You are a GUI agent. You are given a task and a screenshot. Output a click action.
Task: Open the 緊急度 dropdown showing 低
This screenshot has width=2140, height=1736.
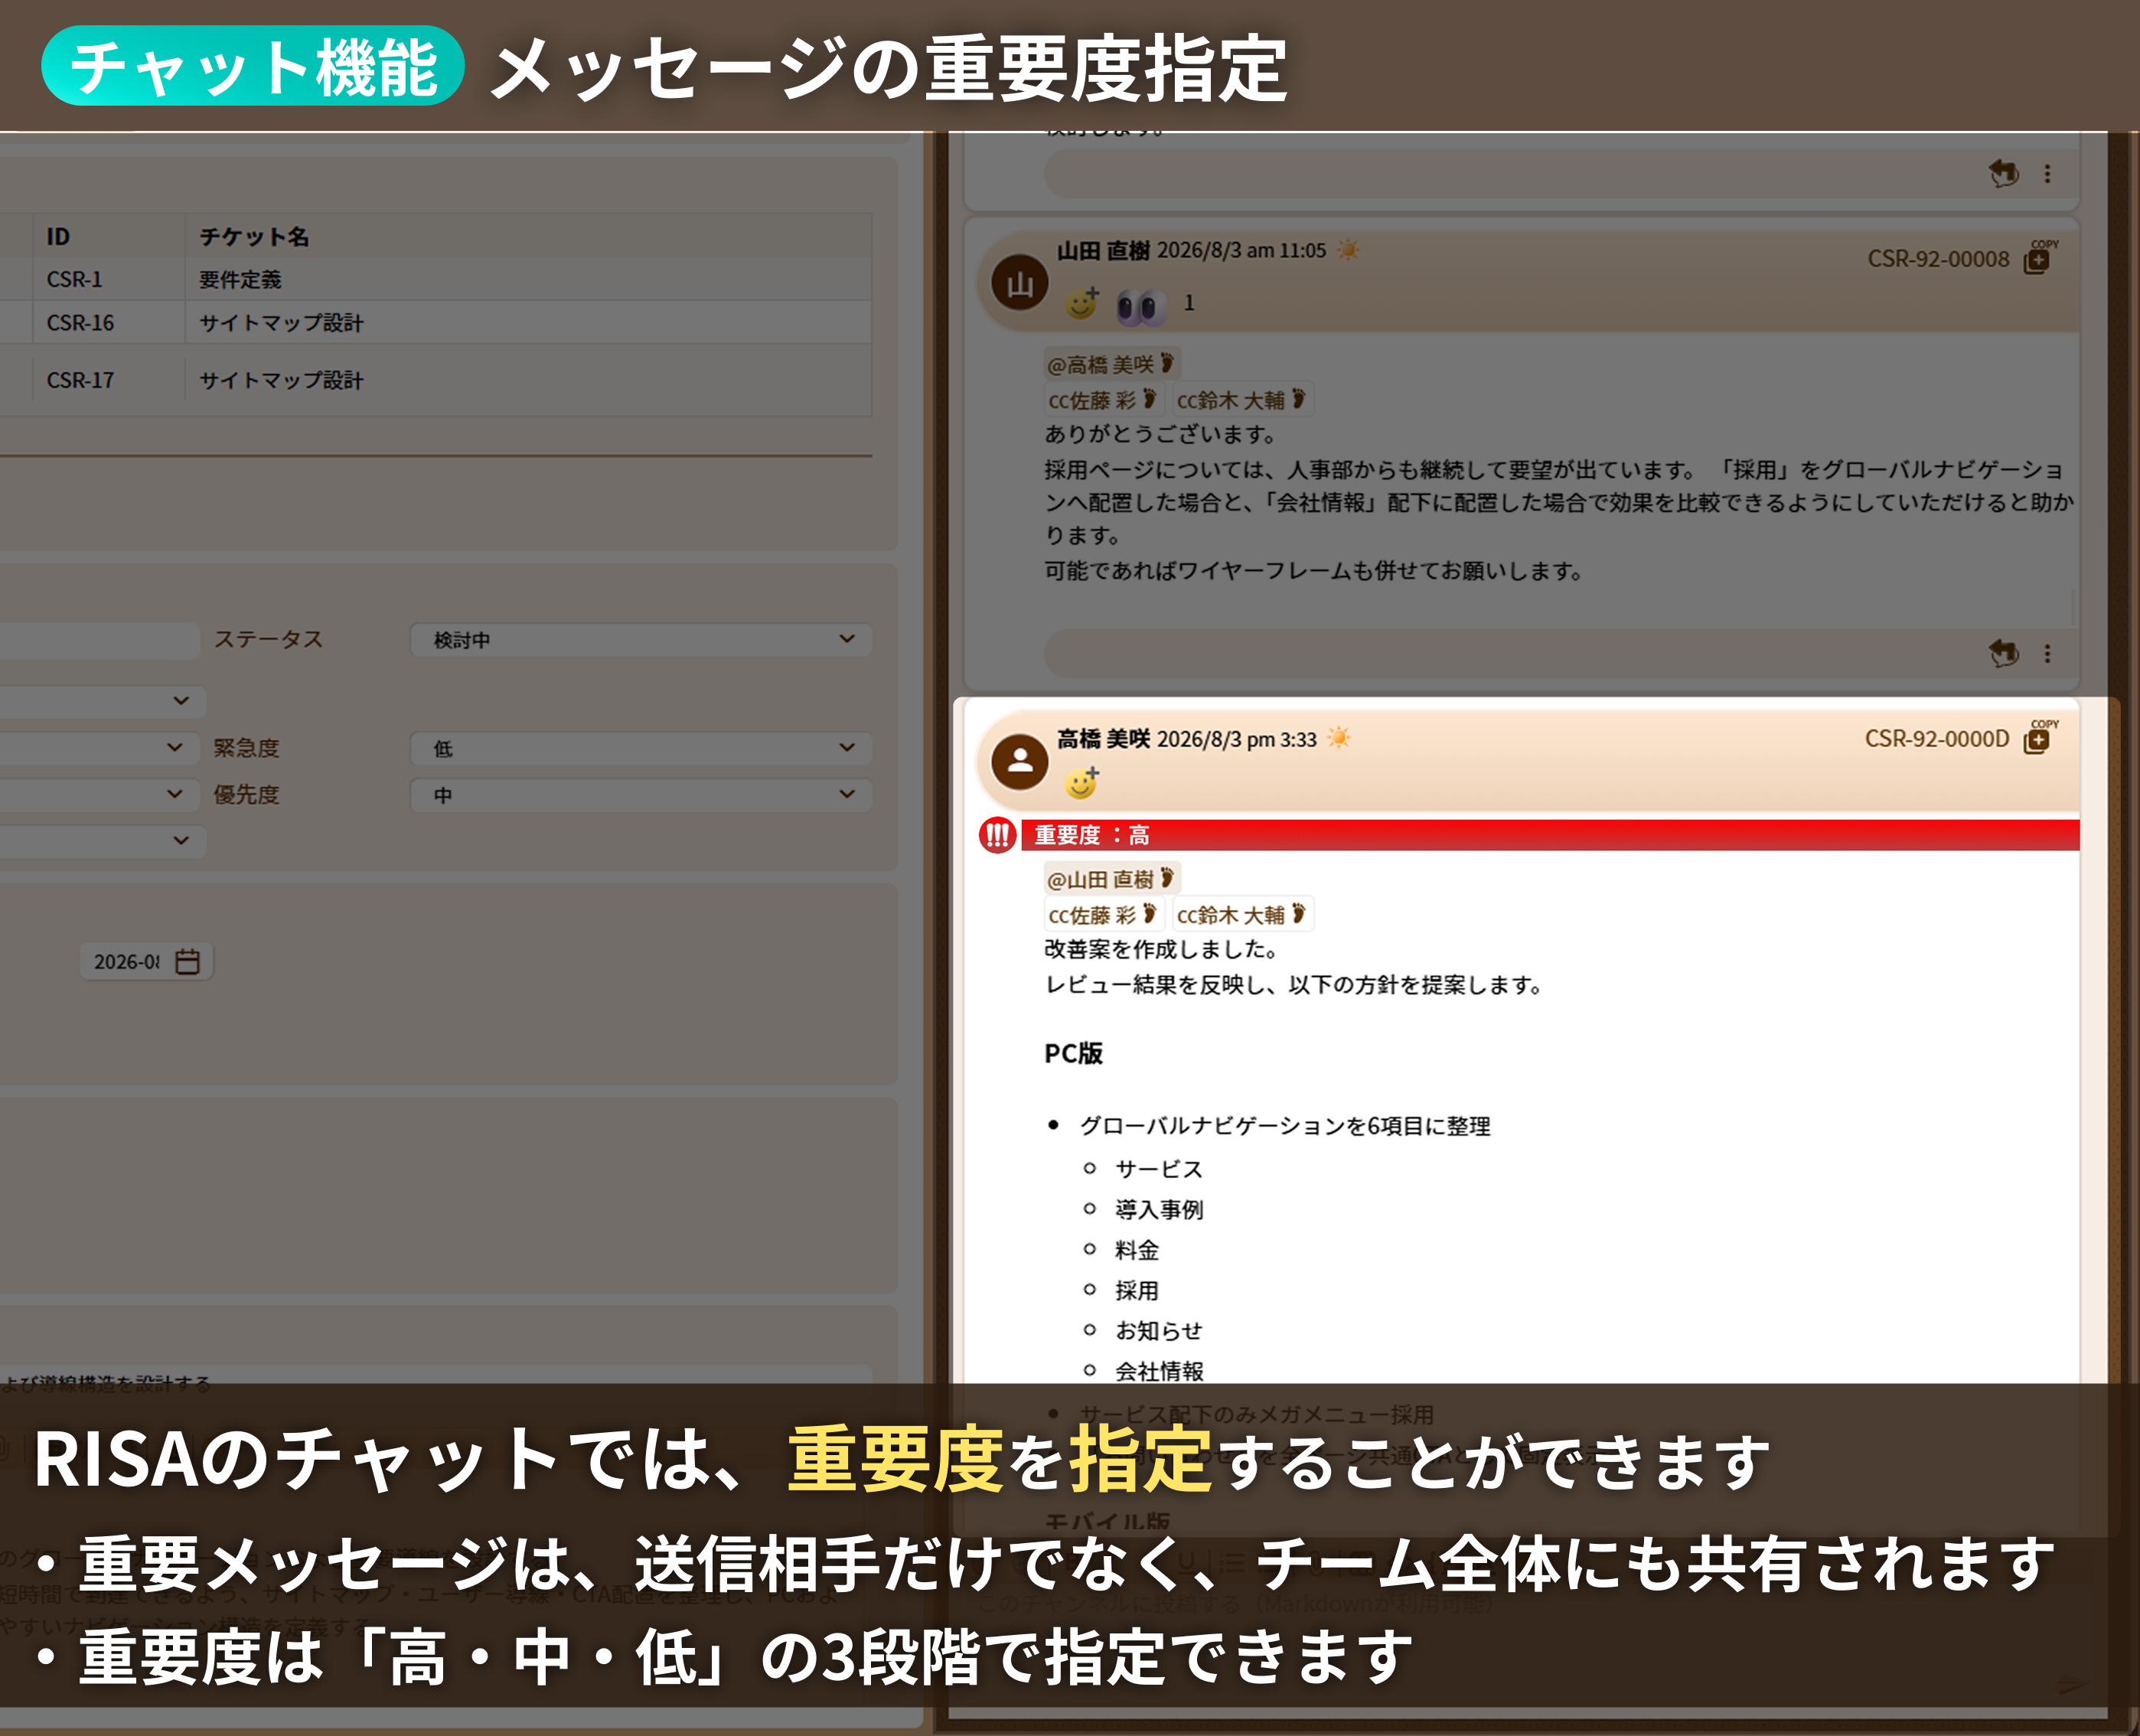[641, 748]
